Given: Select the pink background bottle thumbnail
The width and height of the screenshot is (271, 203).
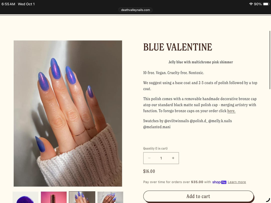Looking at the screenshot, I should tap(54, 197).
